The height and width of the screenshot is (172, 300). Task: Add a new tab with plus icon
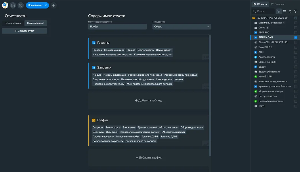click(x=53, y=5)
